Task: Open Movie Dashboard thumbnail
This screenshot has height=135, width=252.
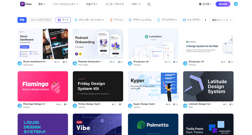Action: coord(43,44)
